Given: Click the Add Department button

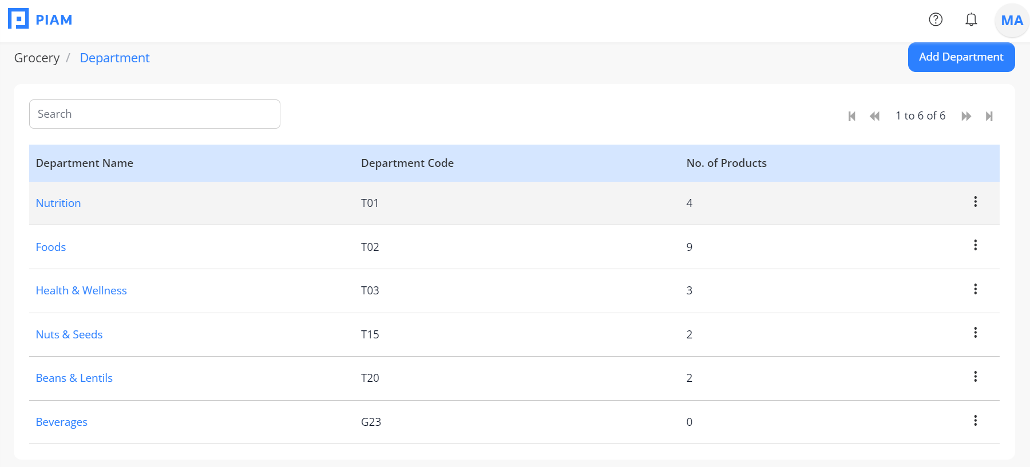Looking at the screenshot, I should click(x=961, y=57).
